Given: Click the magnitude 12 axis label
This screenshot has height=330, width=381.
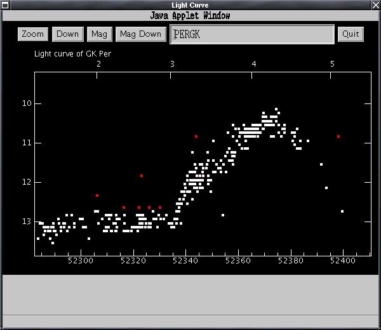Looking at the screenshot, I should 27,182.
